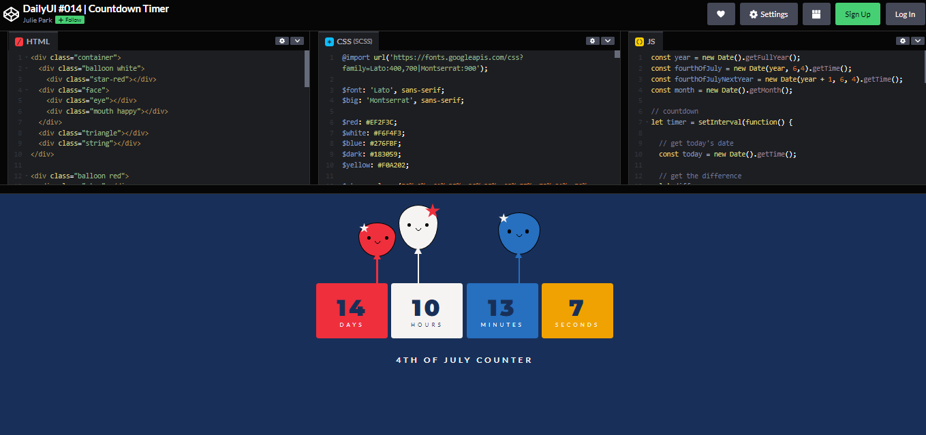This screenshot has height=435, width=926.
Task: Toggle Follow for Julie Park
Action: (x=70, y=20)
